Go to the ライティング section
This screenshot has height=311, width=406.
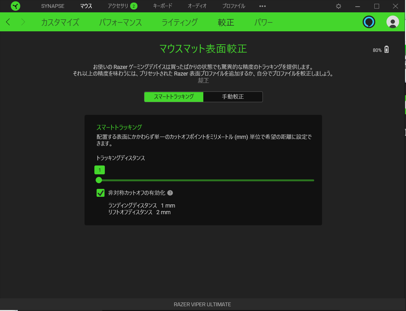click(180, 22)
